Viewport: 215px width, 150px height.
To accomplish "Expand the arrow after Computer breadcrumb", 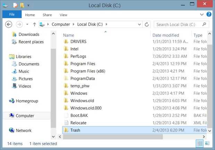I will click(x=74, y=24).
